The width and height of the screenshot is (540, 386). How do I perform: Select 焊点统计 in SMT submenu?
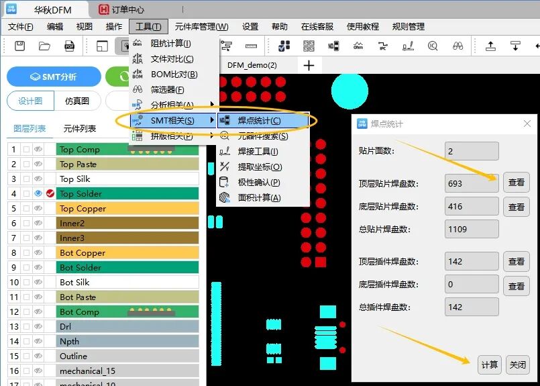(x=259, y=121)
